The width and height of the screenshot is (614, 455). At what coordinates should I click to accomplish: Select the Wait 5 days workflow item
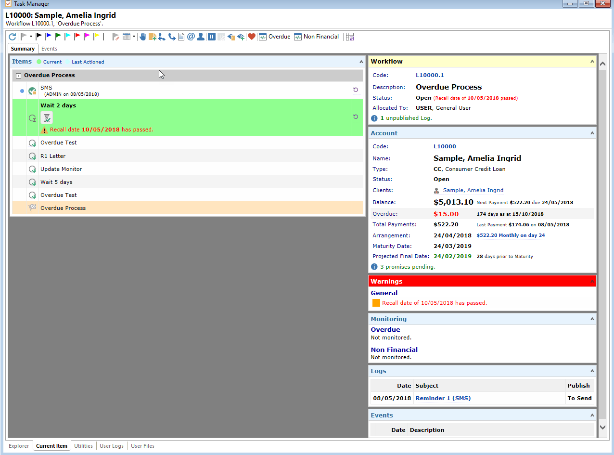pos(188,182)
